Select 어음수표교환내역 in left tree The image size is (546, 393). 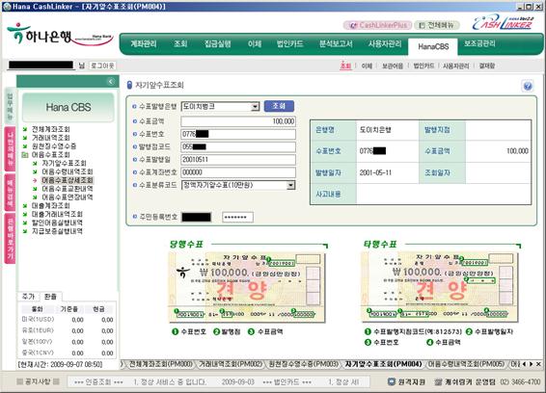tap(68, 189)
